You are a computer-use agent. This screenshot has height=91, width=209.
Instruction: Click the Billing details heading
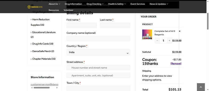pyautogui.click(x=80, y=13)
